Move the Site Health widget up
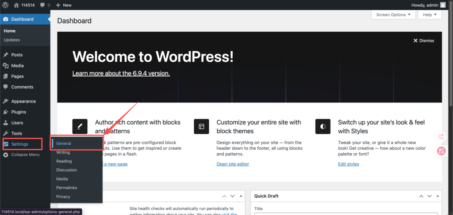453x215 pixels. tap(224, 196)
